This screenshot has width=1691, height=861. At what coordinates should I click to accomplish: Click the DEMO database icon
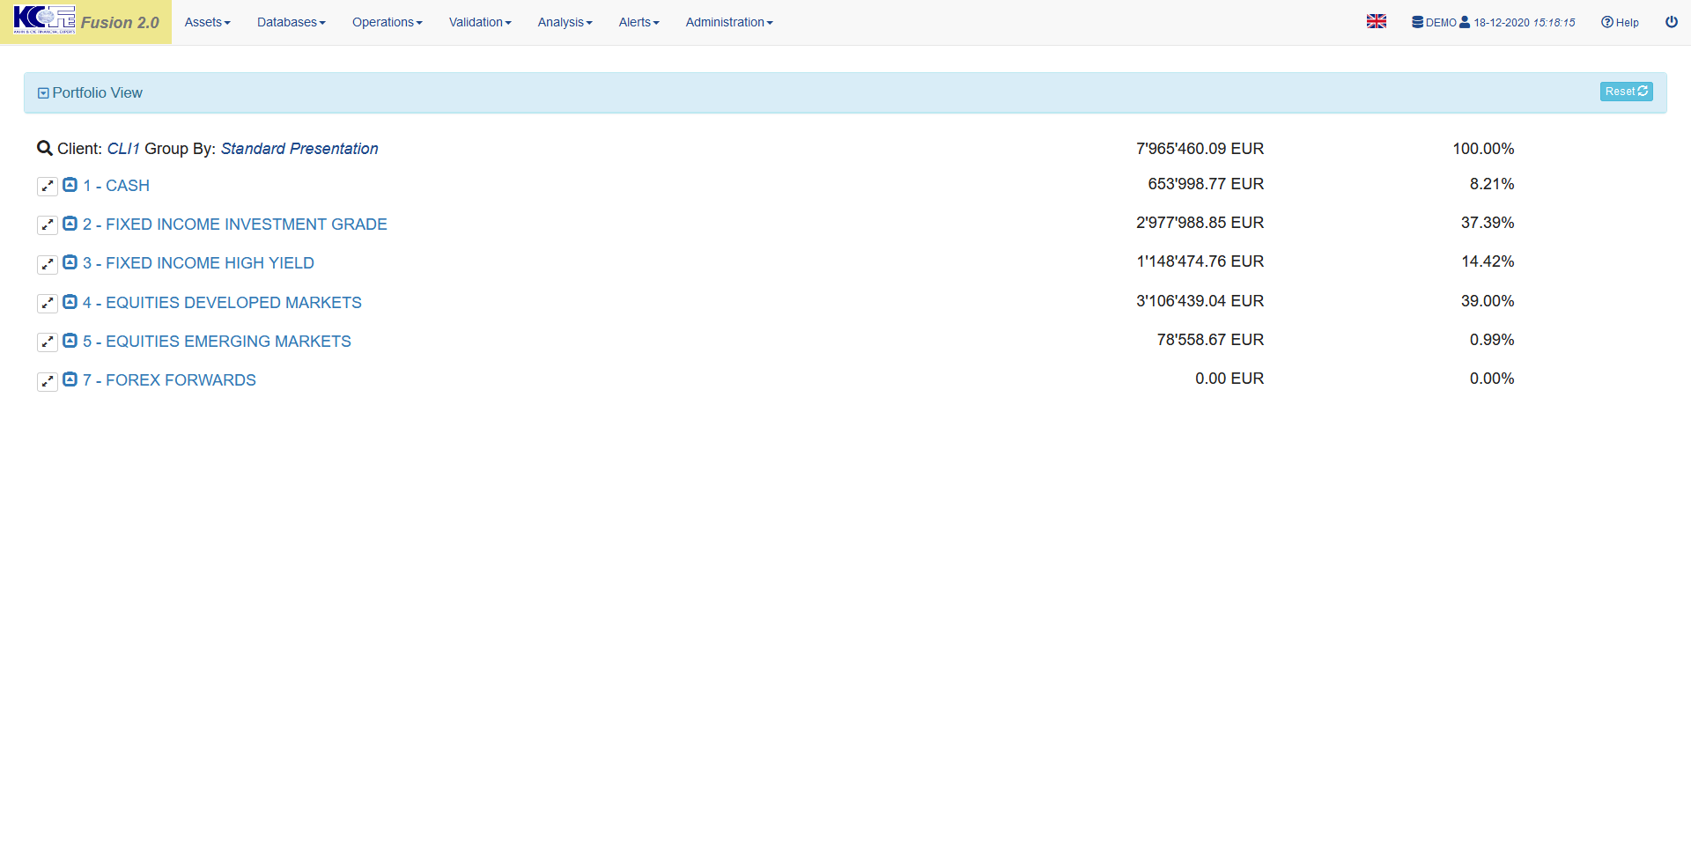point(1417,22)
